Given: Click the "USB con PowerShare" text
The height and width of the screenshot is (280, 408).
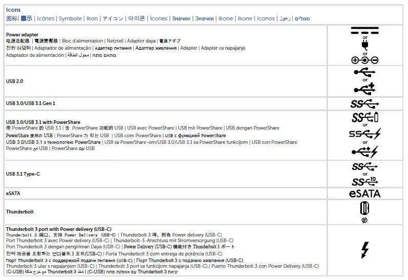Looking at the screenshot, I should click(x=274, y=142).
